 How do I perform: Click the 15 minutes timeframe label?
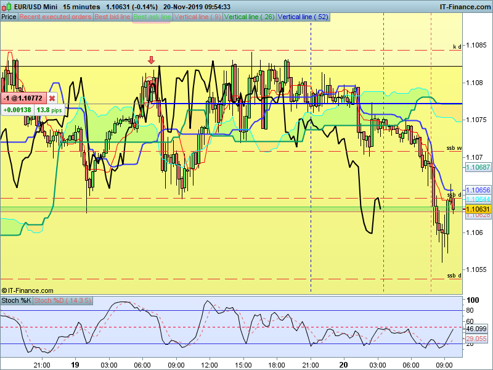pos(81,7)
